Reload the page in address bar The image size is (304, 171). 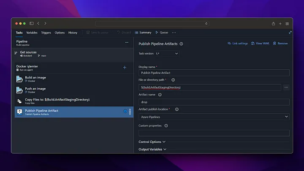coord(206,24)
